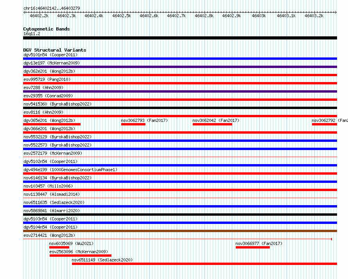Click the chr16:46402142..46403279 coordinate text
This screenshot has width=348, height=279.
coord(52,8)
